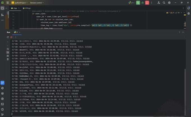Clear all console output trash icon

(8, 59)
